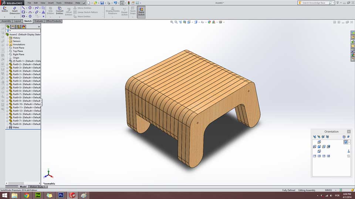This screenshot has width=355, height=199.
Task: Click the tree filter funnel icon
Action: pos(8,31)
